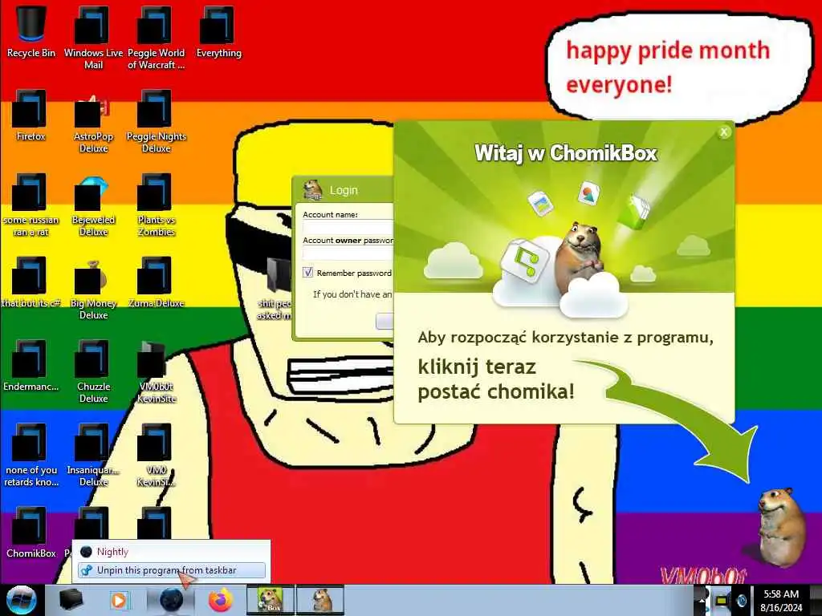Open Windows Live Mail desktop shortcut

pos(93,37)
